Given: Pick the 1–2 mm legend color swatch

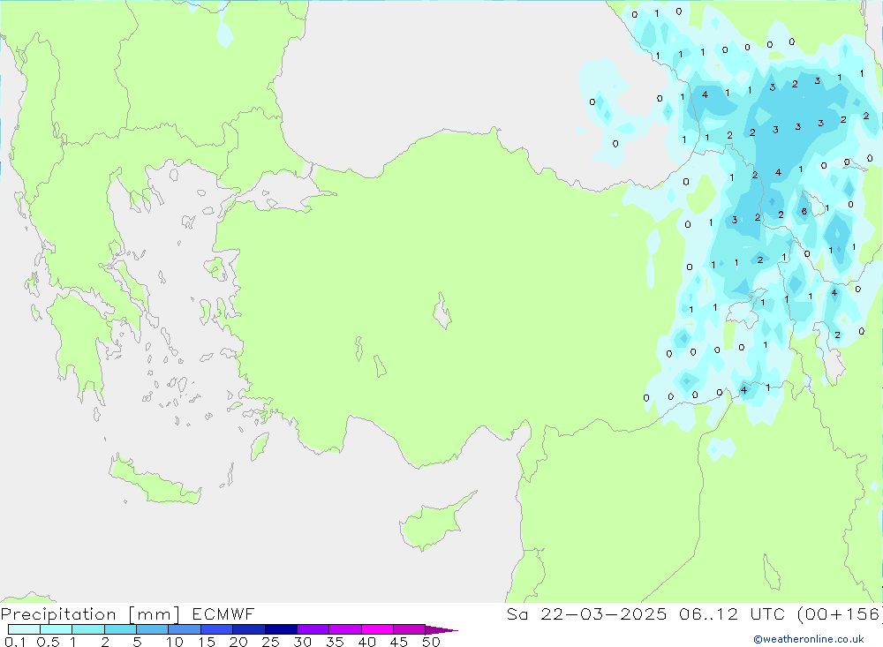Looking at the screenshot, I should (x=88, y=629).
